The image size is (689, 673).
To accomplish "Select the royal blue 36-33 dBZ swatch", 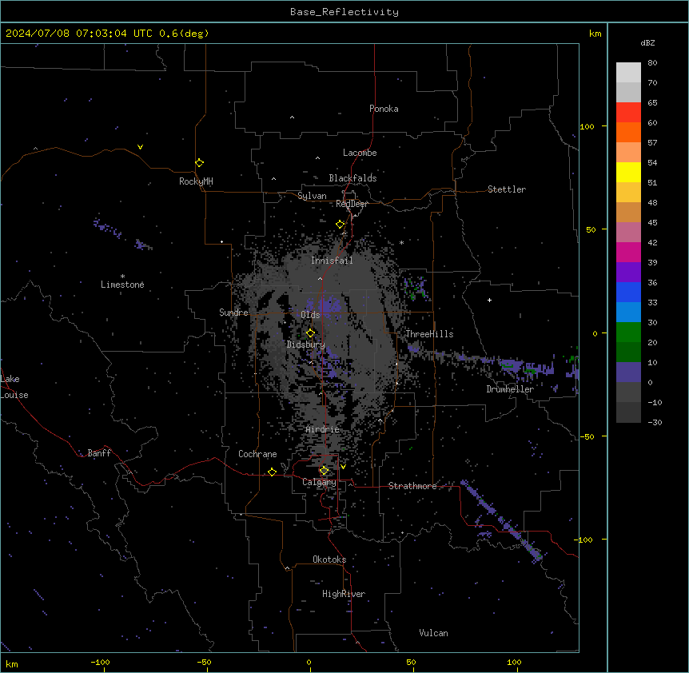I will click(x=628, y=292).
